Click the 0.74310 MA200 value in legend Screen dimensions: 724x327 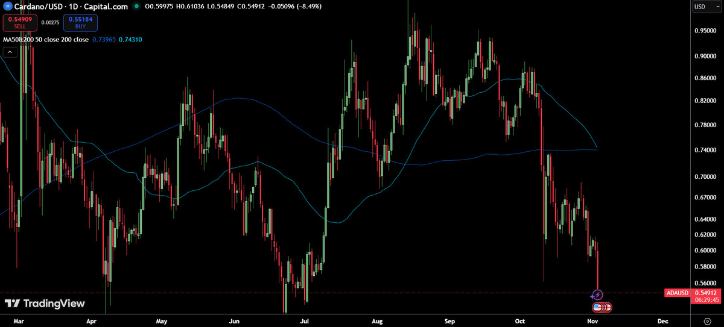click(x=131, y=40)
